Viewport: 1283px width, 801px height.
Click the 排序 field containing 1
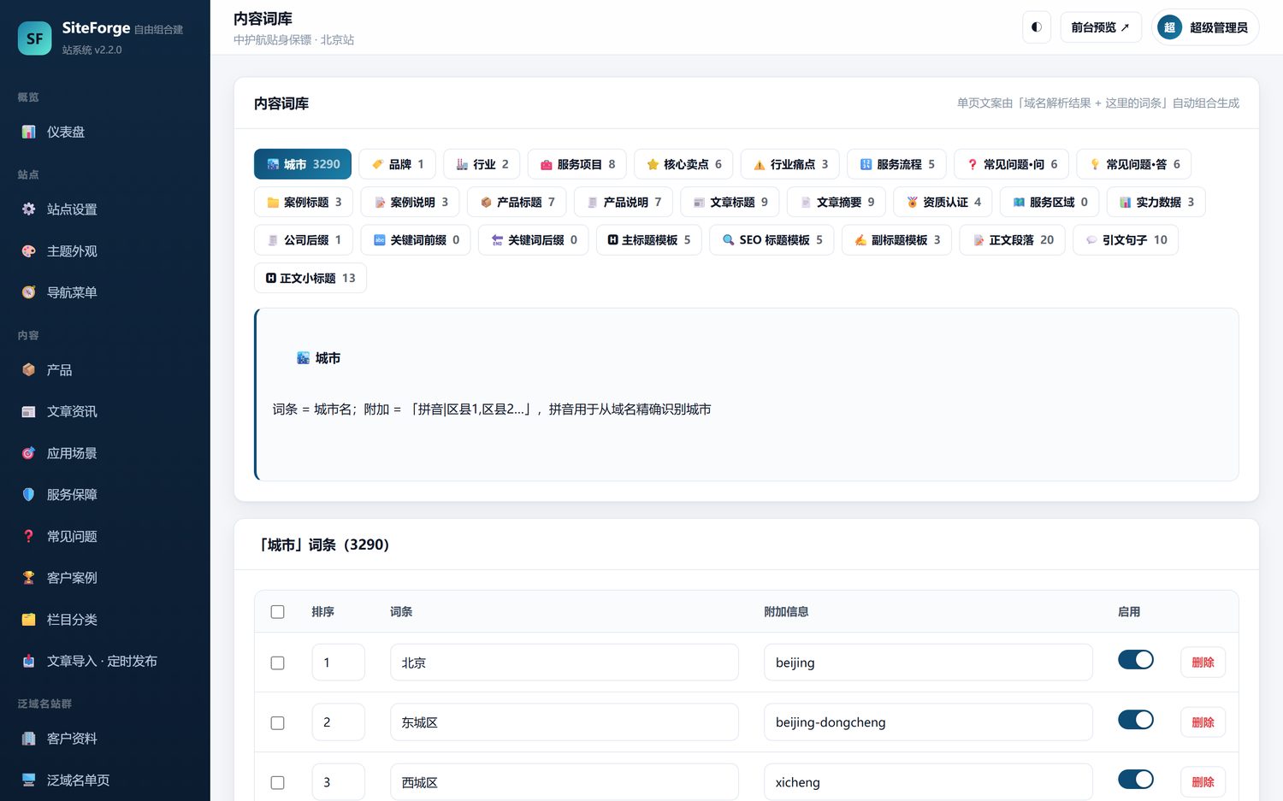tap(338, 663)
